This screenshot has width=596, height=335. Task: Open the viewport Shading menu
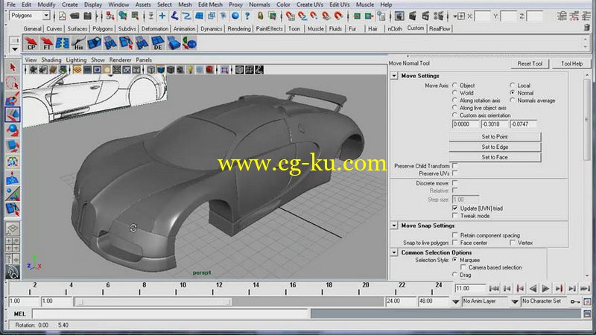[51, 60]
